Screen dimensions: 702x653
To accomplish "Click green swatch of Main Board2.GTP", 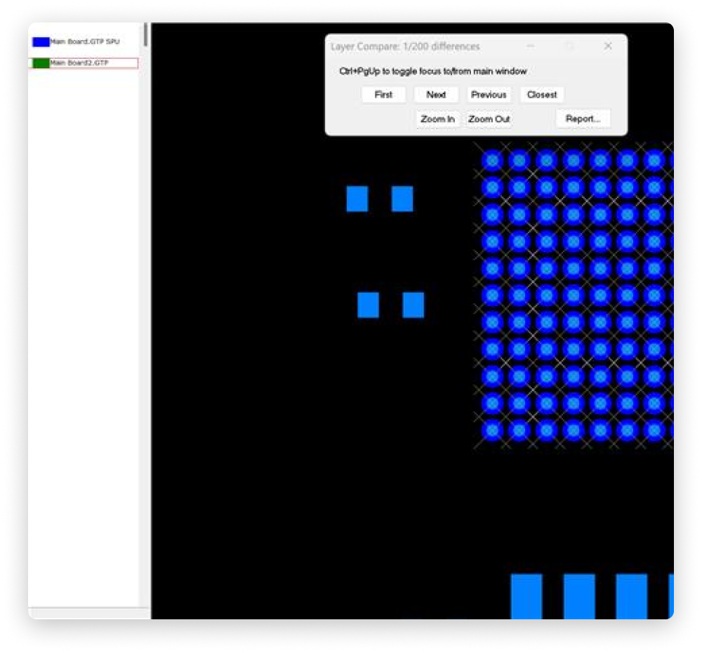I will [x=41, y=63].
